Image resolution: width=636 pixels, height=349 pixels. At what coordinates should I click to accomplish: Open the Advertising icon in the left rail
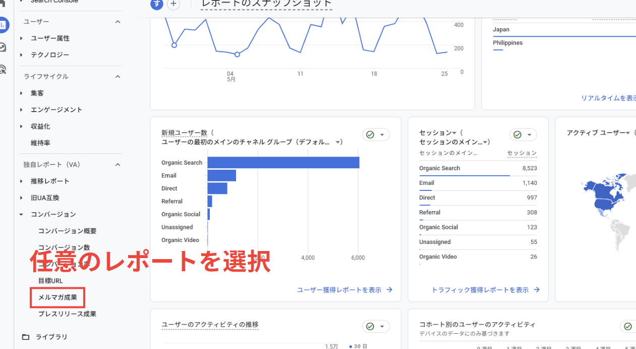[x=3, y=69]
